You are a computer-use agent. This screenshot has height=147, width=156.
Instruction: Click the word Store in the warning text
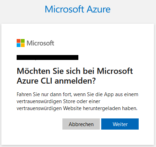(x=69, y=101)
